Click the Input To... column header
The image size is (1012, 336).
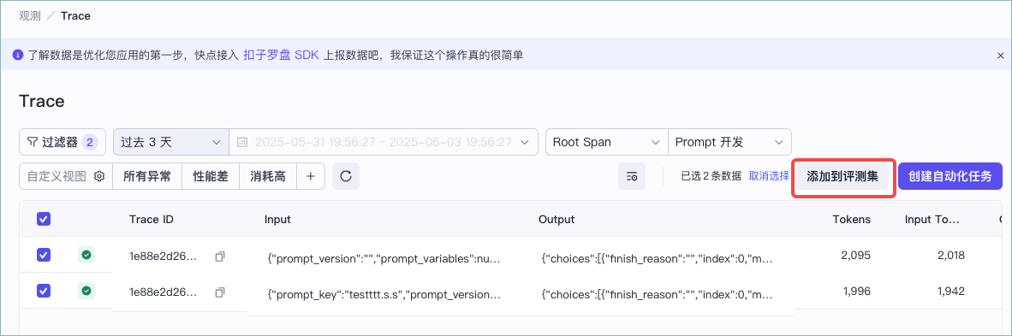pos(932,220)
